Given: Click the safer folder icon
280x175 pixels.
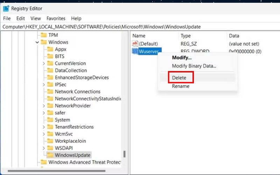Looking at the screenshot, I should coord(50,113).
